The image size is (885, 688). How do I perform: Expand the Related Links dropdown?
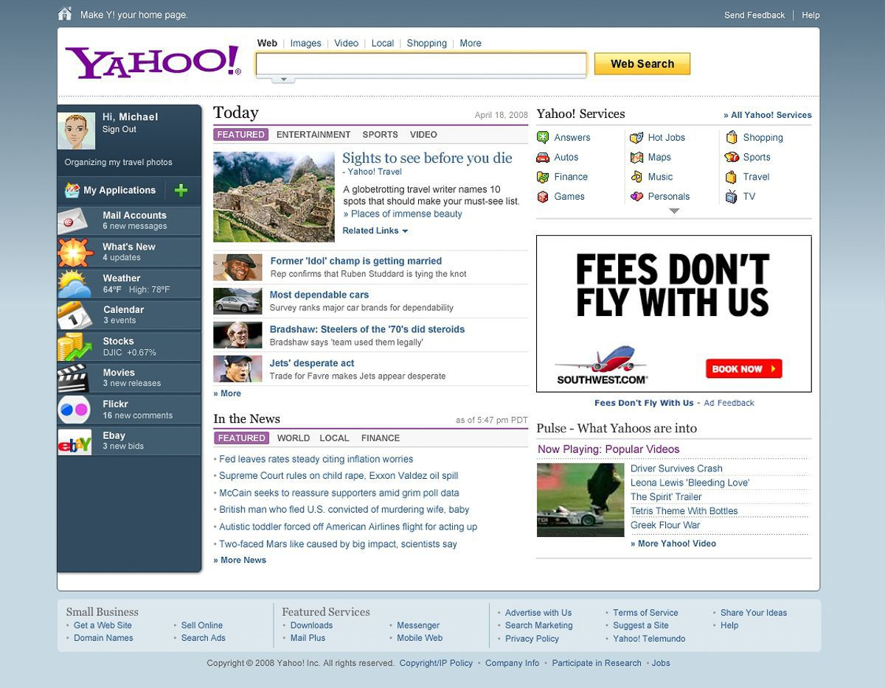pos(375,231)
